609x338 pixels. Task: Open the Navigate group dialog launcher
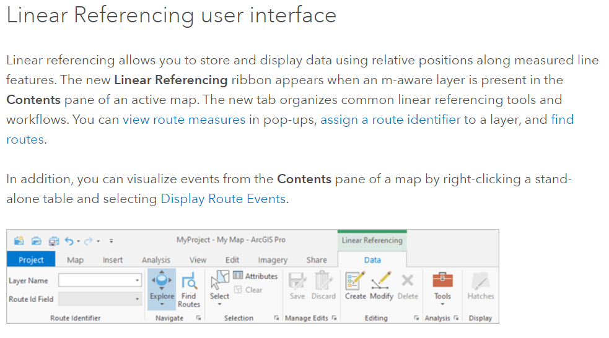[x=198, y=318]
